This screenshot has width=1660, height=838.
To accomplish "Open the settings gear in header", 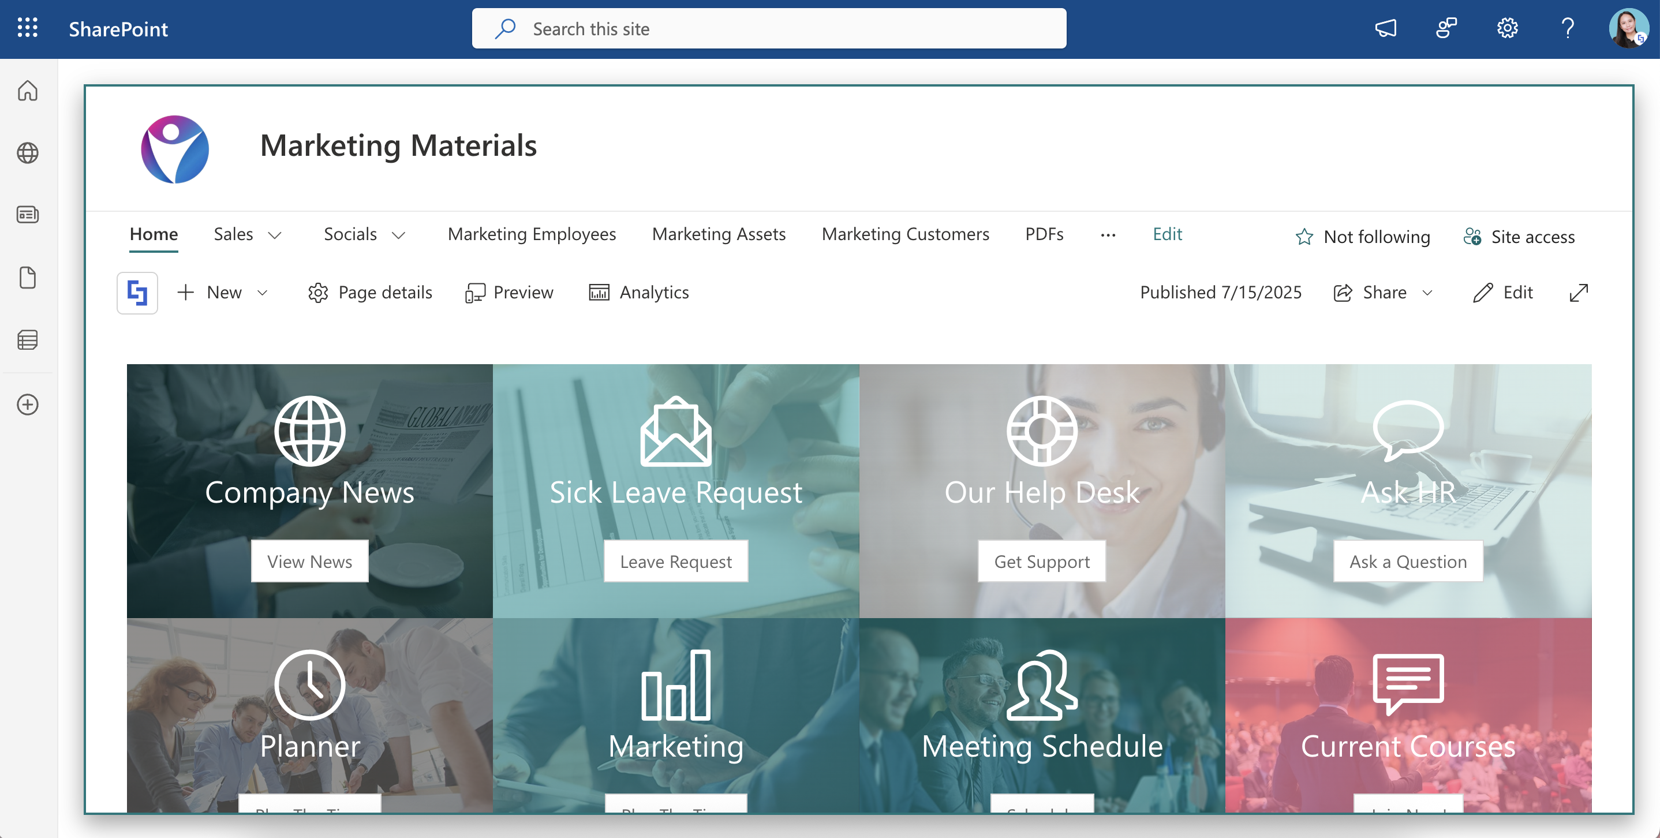I will point(1506,28).
